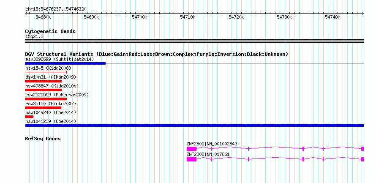Click the Cytogenetic Bands track title
The height and width of the screenshot is (183, 376).
pyautogui.click(x=50, y=31)
